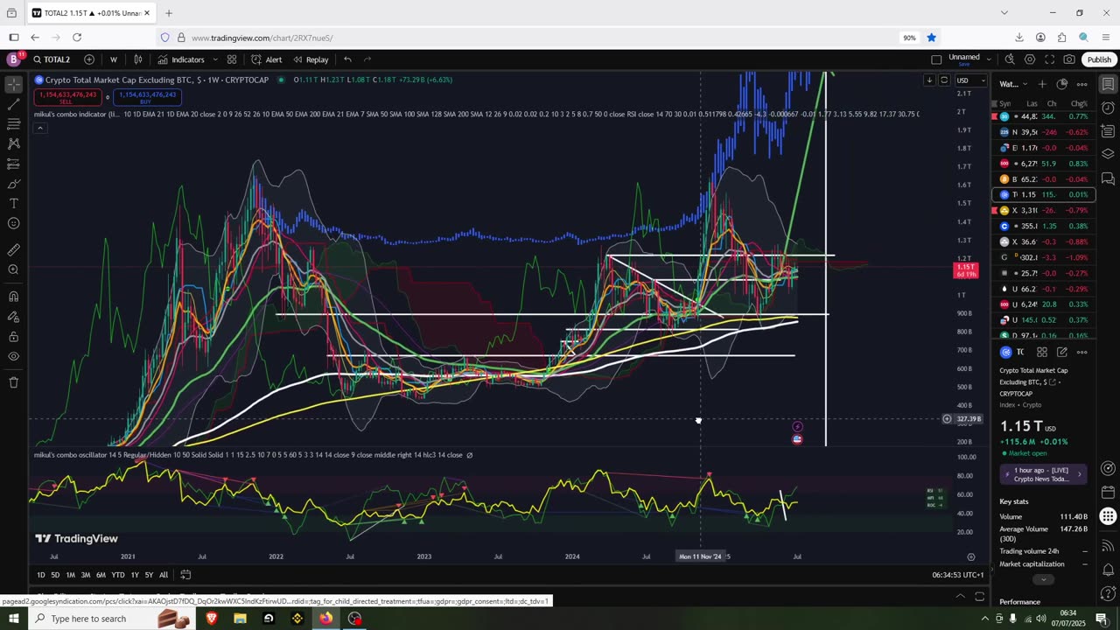The width and height of the screenshot is (1120, 630).
Task: Remove drawings with the trash icon
Action: (13, 382)
